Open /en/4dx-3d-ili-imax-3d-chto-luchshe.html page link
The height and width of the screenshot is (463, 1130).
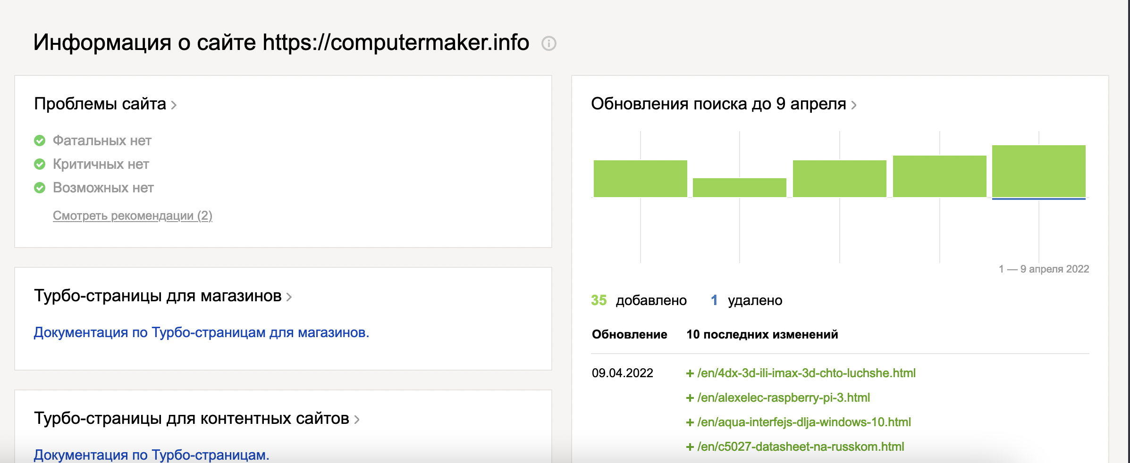pos(806,373)
